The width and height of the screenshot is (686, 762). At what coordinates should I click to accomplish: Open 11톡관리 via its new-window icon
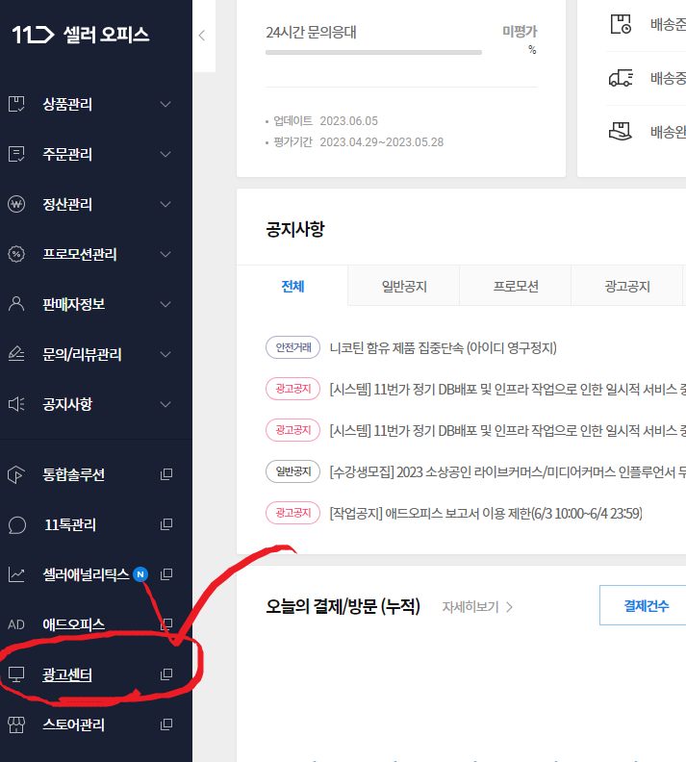(x=166, y=524)
